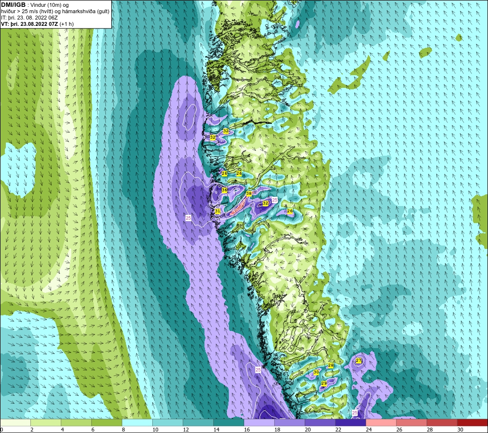Click the yellow peak gust label 31
Image resolution: width=488 pixels, height=433 pixels.
218,211
